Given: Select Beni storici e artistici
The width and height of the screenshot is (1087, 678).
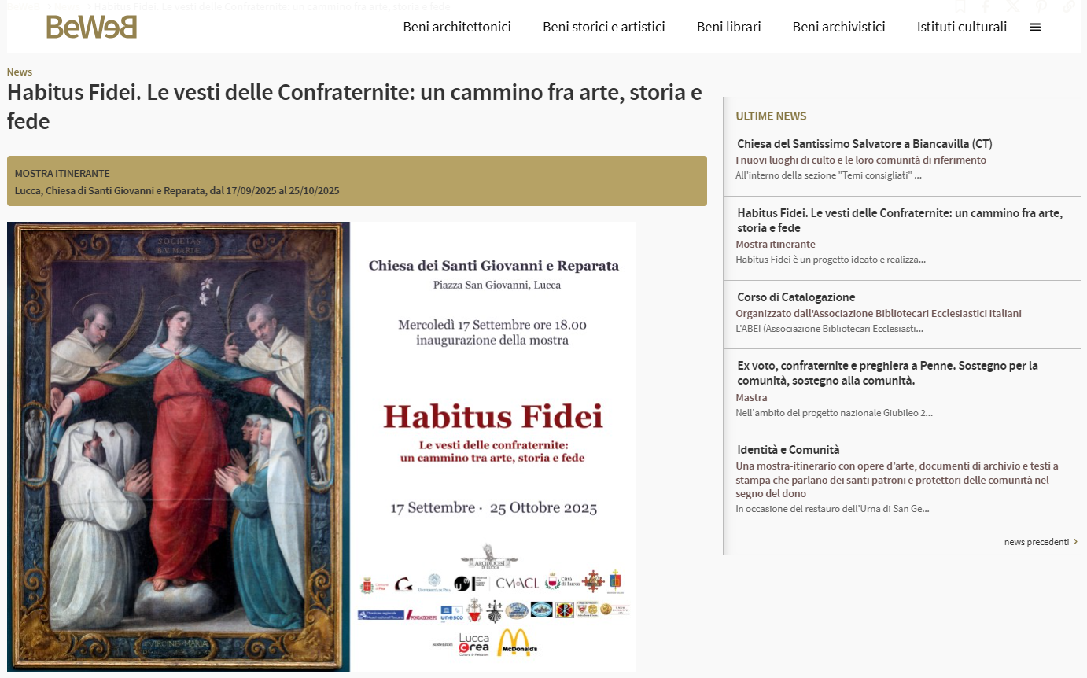Looking at the screenshot, I should (603, 26).
